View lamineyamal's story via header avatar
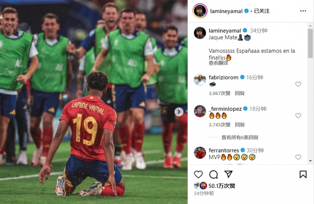This screenshot has width=314, height=204. coord(200,11)
